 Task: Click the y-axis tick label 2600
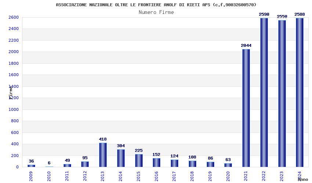[14, 17]
